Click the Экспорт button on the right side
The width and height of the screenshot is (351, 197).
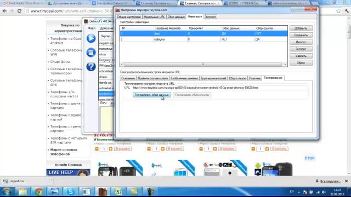[x=301, y=49]
